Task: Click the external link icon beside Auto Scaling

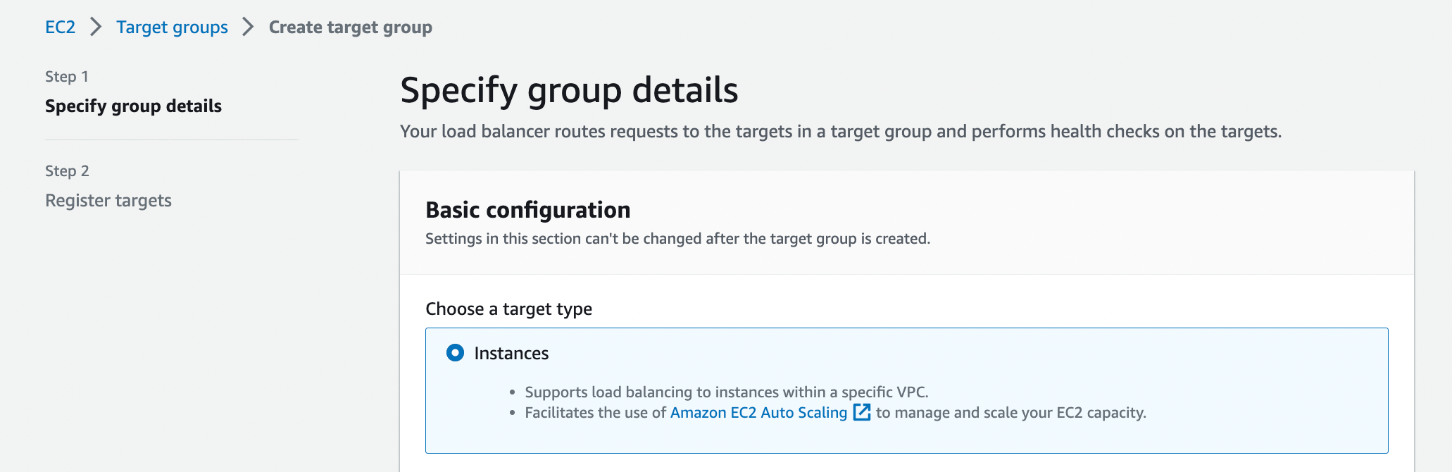Action: pos(862,412)
